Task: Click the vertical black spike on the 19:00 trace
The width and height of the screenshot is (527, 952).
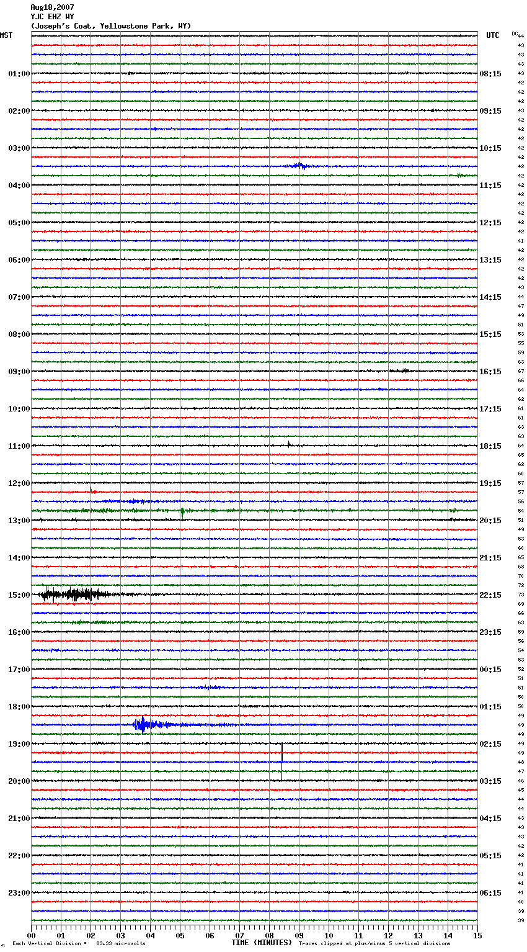Action: pyautogui.click(x=282, y=761)
